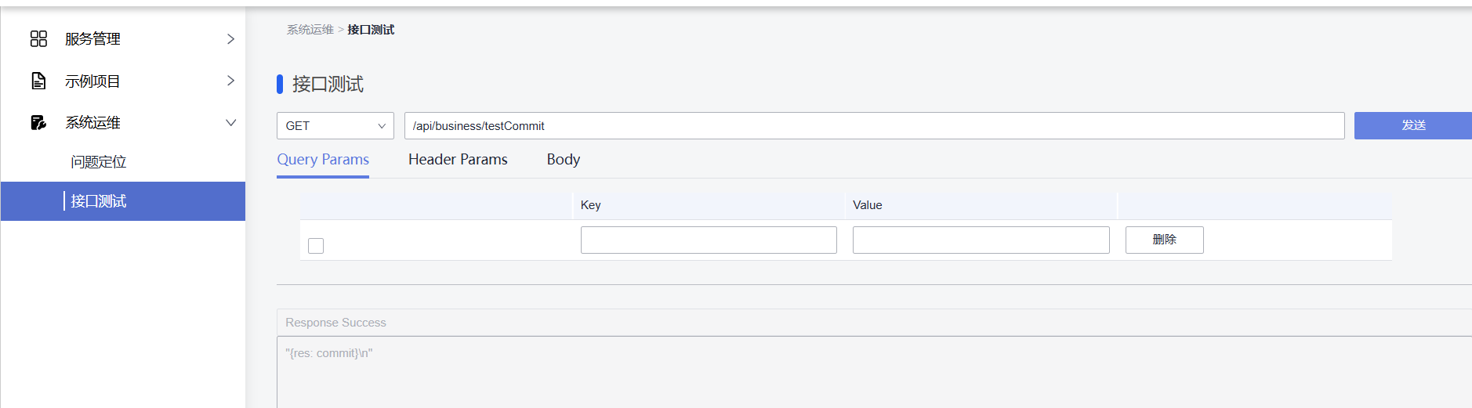Viewport: 1472px width, 408px height.
Task: Open the 问题定位 menu item
Action: (99, 162)
